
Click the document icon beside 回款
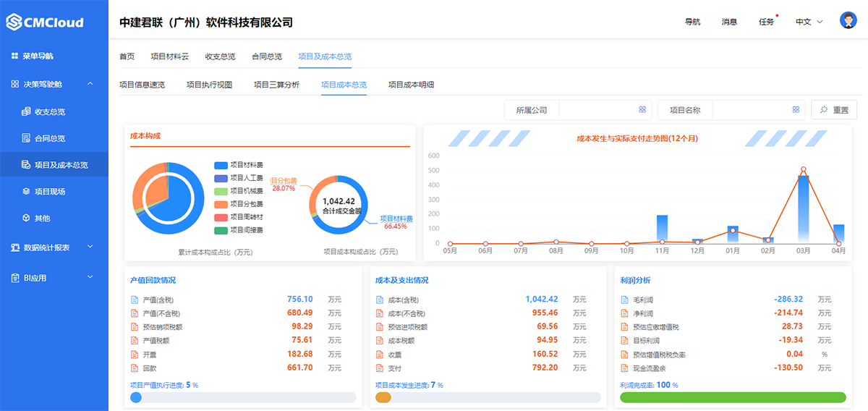point(134,368)
